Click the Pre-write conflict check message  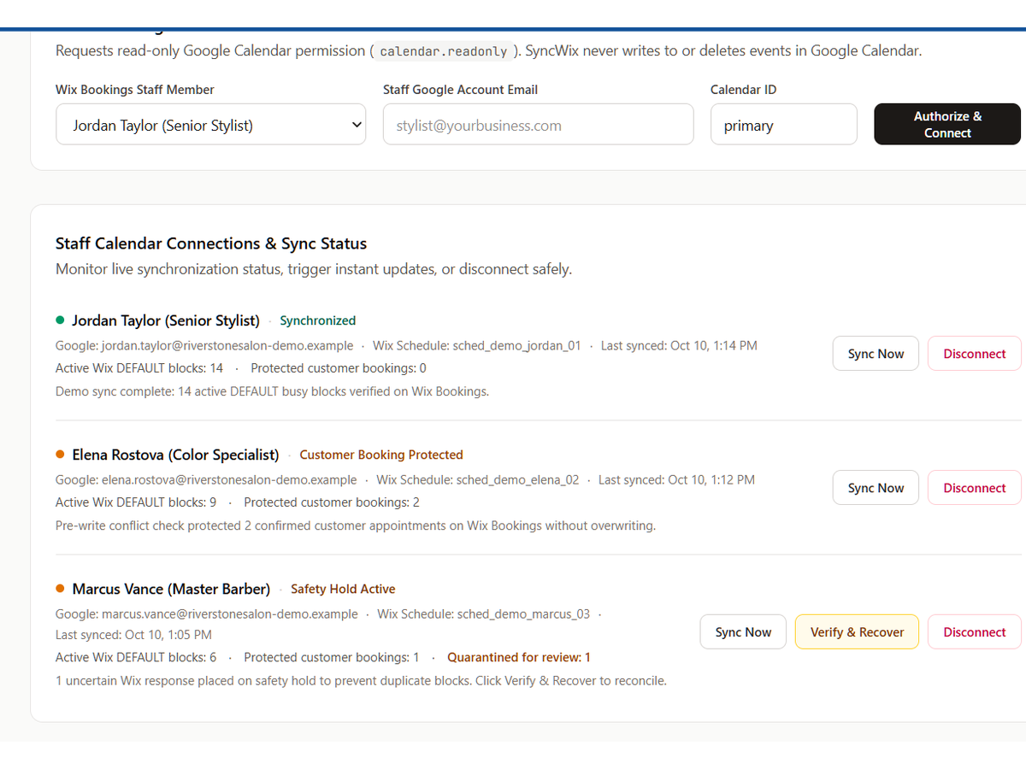tap(356, 525)
